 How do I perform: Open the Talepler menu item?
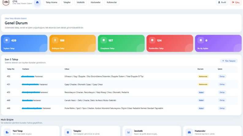(67, 2)
